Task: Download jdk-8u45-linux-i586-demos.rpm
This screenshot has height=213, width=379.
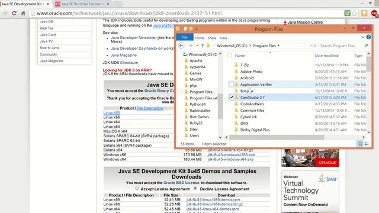Action: coord(213,200)
